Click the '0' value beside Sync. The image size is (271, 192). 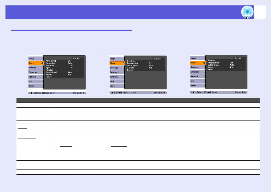(72, 68)
